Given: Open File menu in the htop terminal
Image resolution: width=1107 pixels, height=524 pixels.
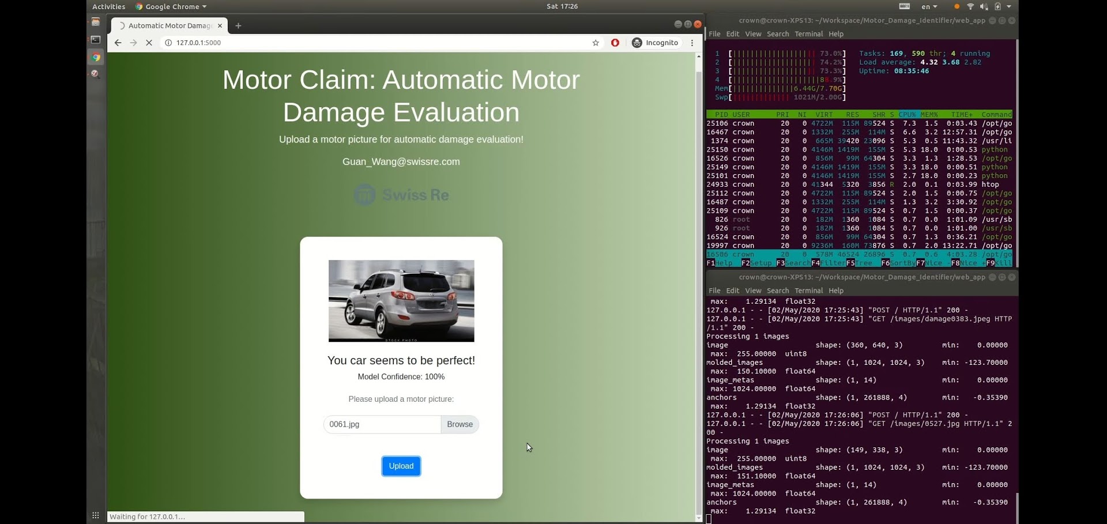Looking at the screenshot, I should point(714,34).
